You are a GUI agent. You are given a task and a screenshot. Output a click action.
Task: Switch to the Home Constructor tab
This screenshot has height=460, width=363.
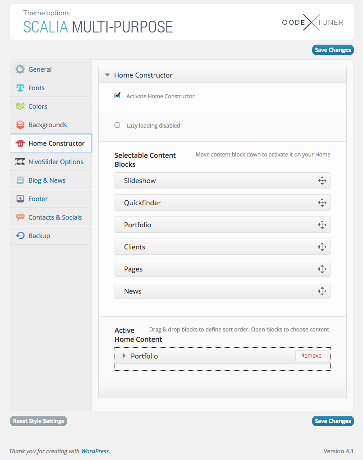pos(56,143)
